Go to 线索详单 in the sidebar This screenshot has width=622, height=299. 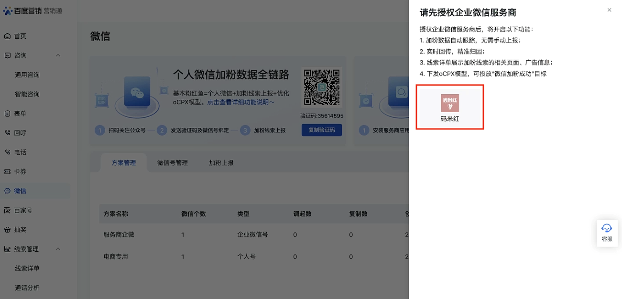click(27, 268)
